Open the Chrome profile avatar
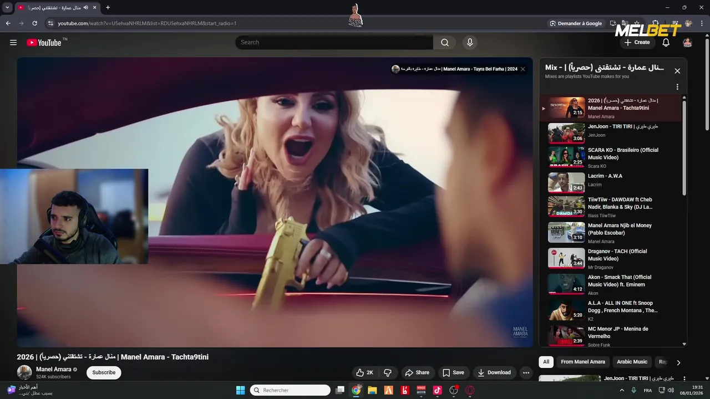The width and height of the screenshot is (710, 399). click(689, 23)
